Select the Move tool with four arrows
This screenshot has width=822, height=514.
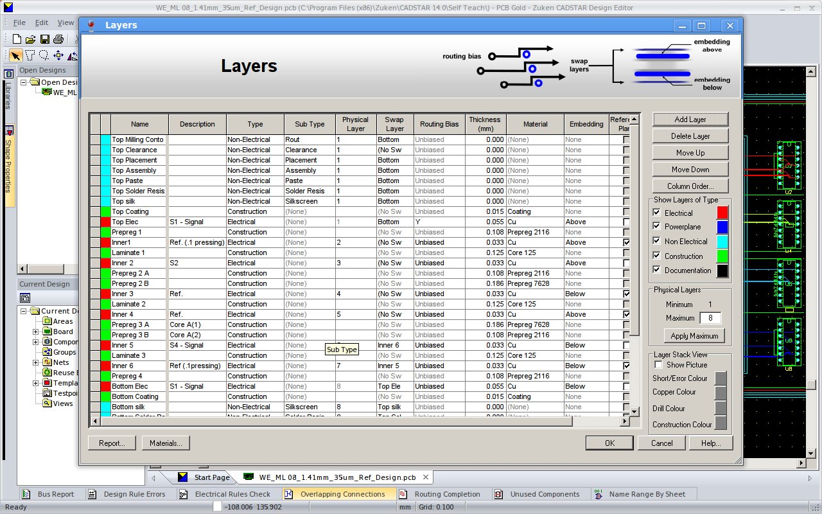pos(58,55)
